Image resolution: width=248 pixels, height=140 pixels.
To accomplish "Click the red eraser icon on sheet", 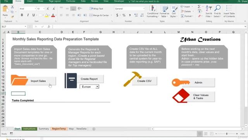I will click(x=181, y=96).
